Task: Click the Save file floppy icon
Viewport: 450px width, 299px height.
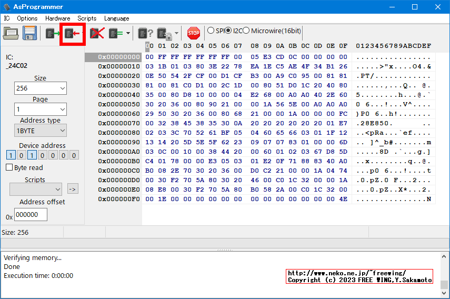Action: coord(29,33)
